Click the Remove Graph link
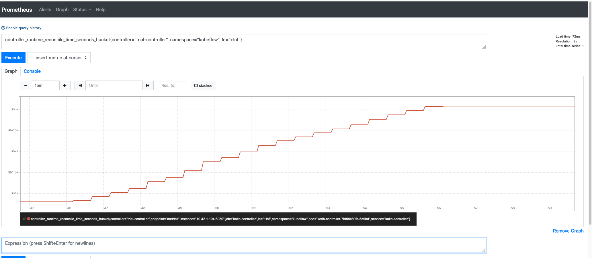The height and width of the screenshot is (258, 592). click(x=568, y=231)
